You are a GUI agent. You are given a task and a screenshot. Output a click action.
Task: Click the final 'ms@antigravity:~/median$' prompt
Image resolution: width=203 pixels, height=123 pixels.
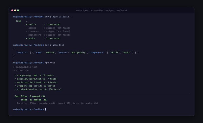point(28,109)
